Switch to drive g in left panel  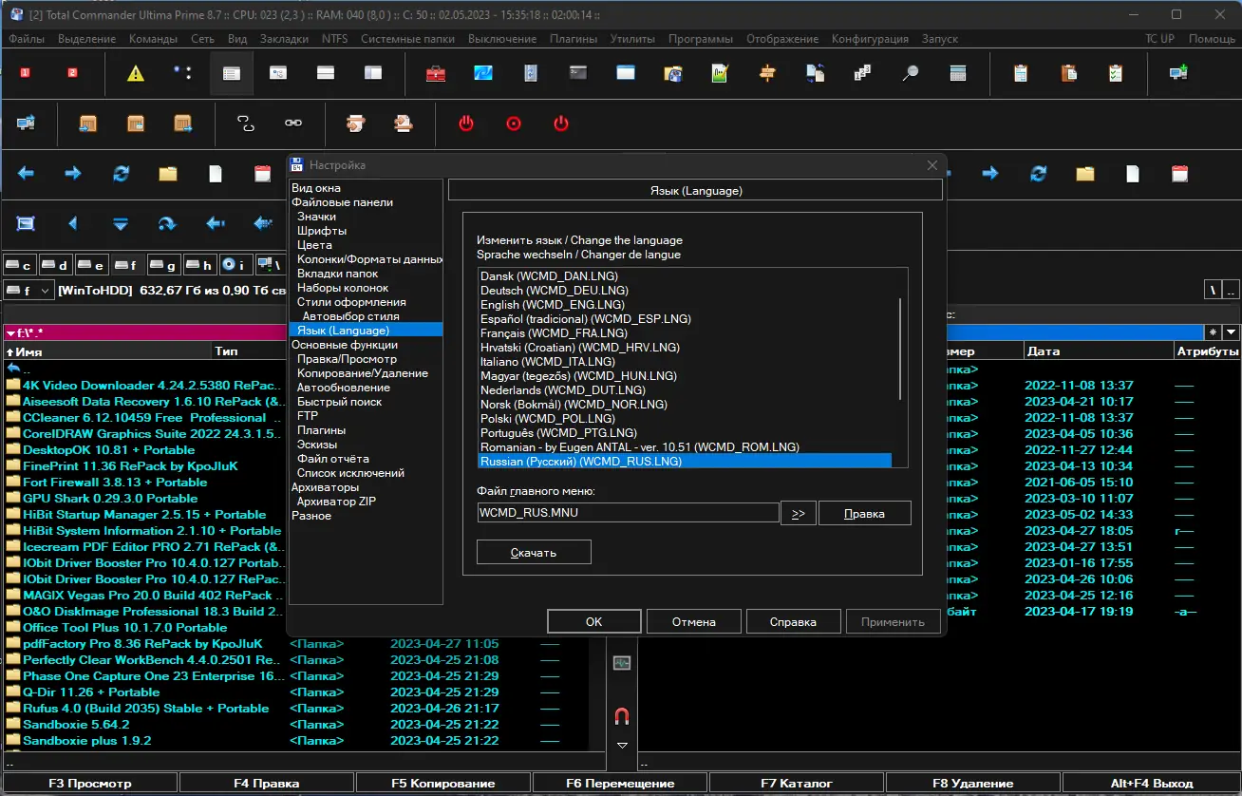point(163,265)
